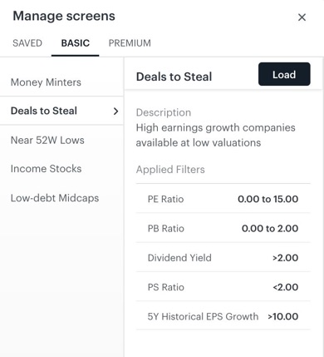Click the screen description text
The image size is (324, 357).
pos(215,135)
